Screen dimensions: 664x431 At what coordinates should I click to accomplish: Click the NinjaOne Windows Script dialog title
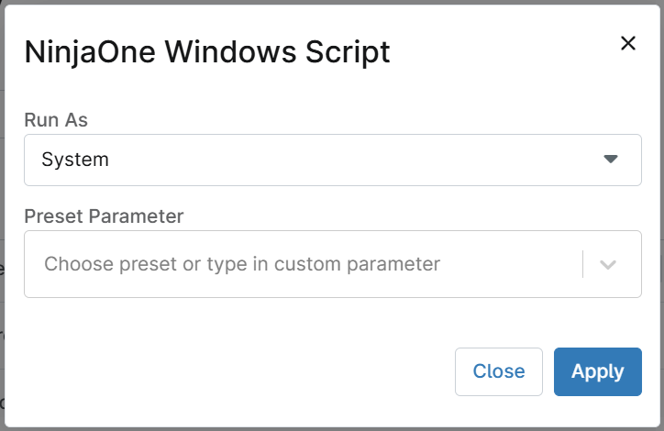click(x=207, y=52)
